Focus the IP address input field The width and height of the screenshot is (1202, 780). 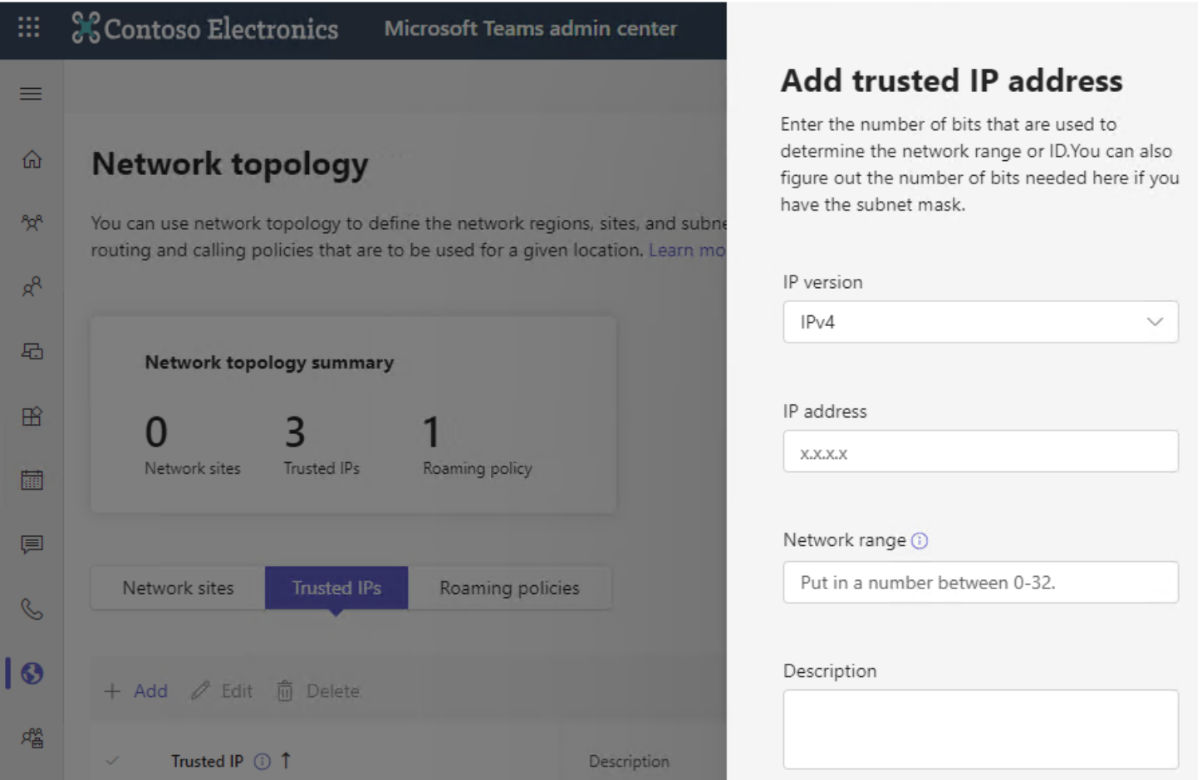pos(980,451)
